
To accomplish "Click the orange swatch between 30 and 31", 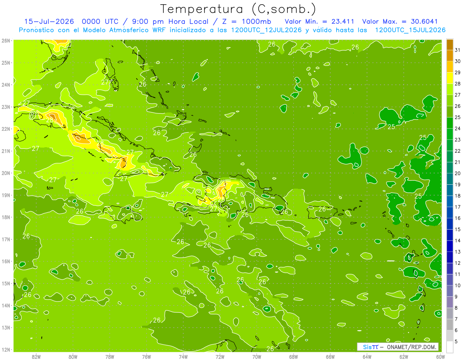I will pos(450,55).
